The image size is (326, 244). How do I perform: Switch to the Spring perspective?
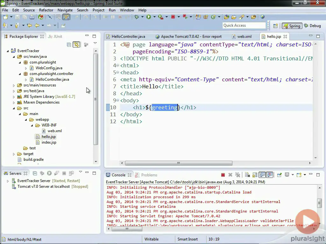tap(292, 26)
